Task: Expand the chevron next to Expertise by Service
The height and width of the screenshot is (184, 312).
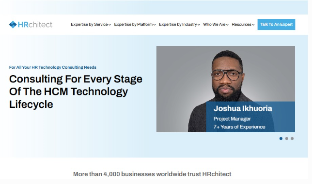Action: [109, 25]
